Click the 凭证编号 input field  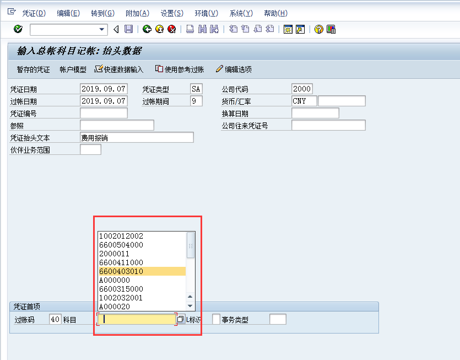104,113
